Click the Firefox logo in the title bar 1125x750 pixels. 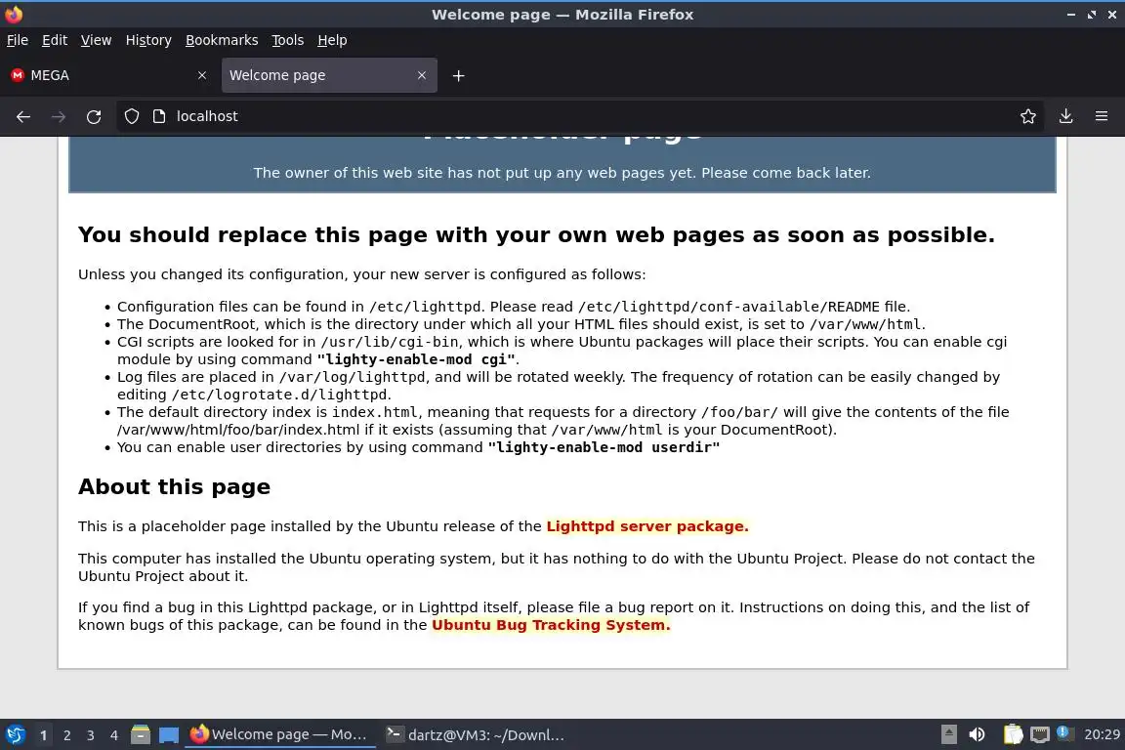[14, 14]
